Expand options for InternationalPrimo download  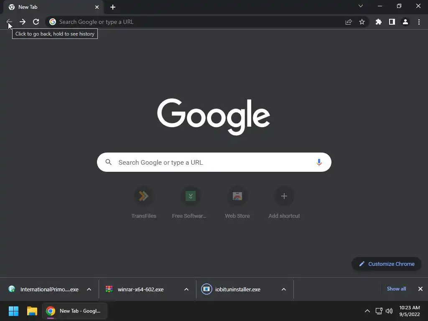click(x=89, y=289)
